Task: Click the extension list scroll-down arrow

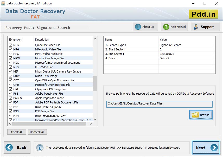Action: [x=95, y=119]
